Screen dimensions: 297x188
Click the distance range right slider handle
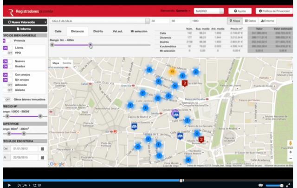point(90,45)
